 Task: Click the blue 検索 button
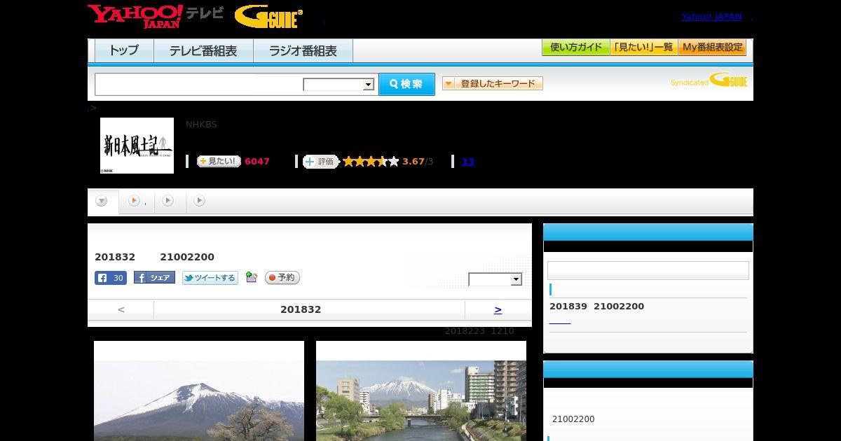click(406, 84)
